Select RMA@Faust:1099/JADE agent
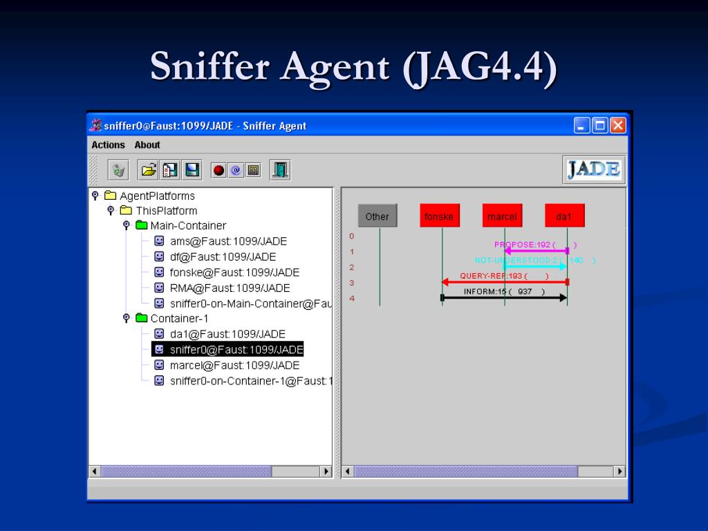This screenshot has width=708, height=531. [222, 288]
